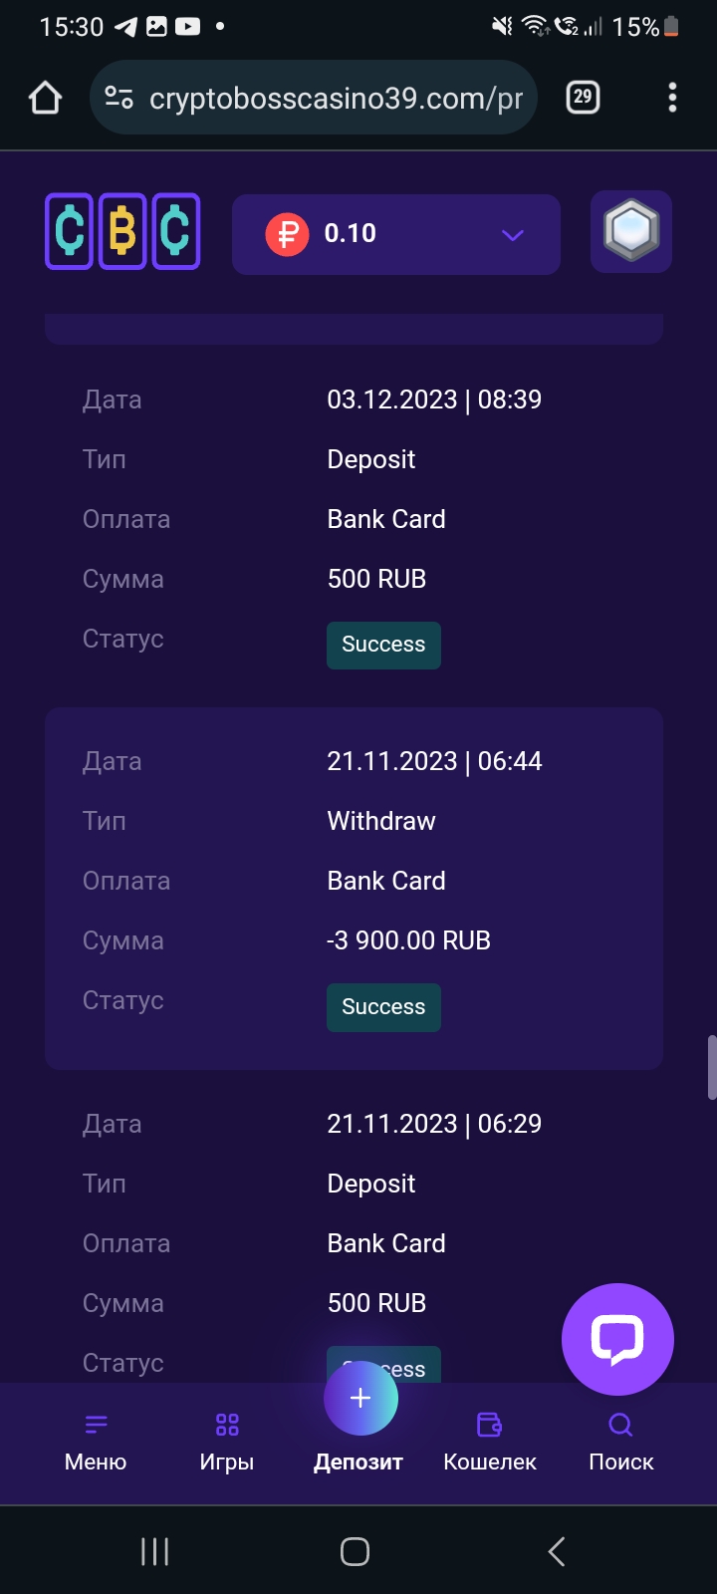
Task: Open the Игры games grid icon
Action: pyautogui.click(x=227, y=1425)
